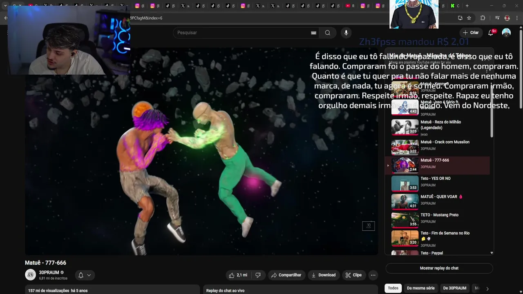
Task: Open a new browser tab with plus
Action: pos(467,6)
